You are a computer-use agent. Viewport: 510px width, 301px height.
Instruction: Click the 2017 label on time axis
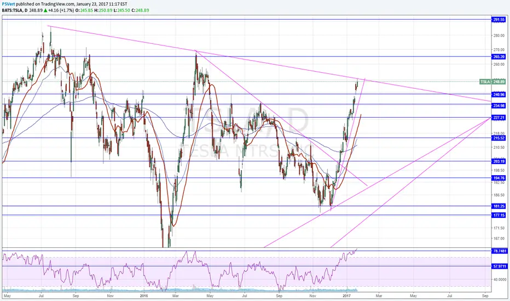click(347, 296)
